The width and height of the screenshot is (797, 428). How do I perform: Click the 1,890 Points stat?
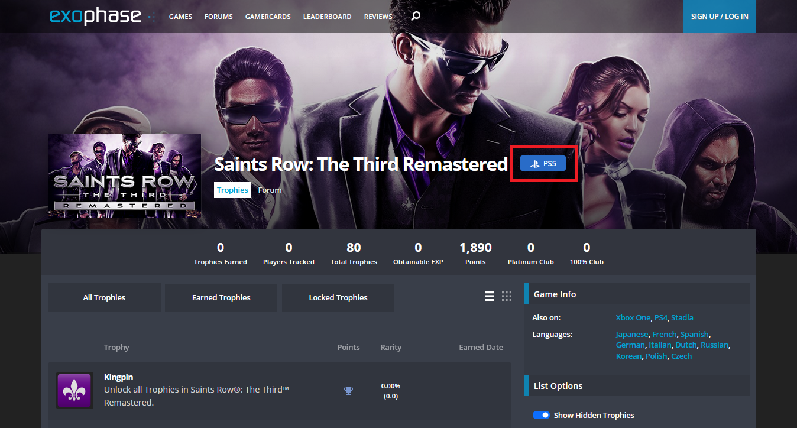click(475, 253)
